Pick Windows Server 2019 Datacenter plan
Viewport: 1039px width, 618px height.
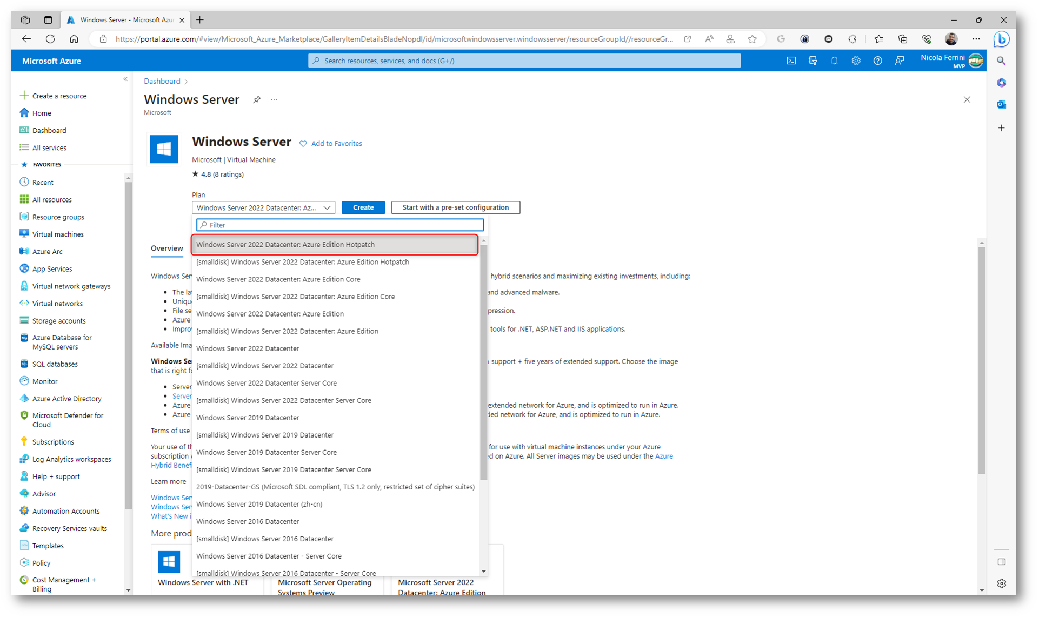pos(335,418)
